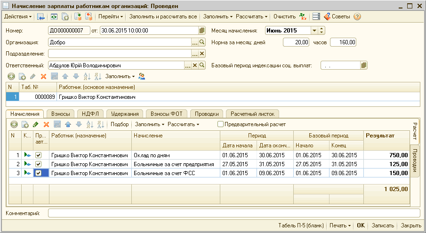The height and width of the screenshot is (233, 426).
Task: Expand top toolbar Заполнить dropdown
Action: click(218, 16)
